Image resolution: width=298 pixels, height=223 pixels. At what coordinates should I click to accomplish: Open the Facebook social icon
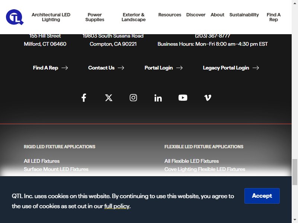click(x=84, y=98)
